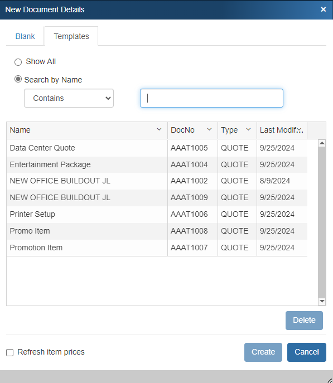Open the Last Modified column menu chevron
The height and width of the screenshot is (383, 333).
pyautogui.click(x=300, y=130)
